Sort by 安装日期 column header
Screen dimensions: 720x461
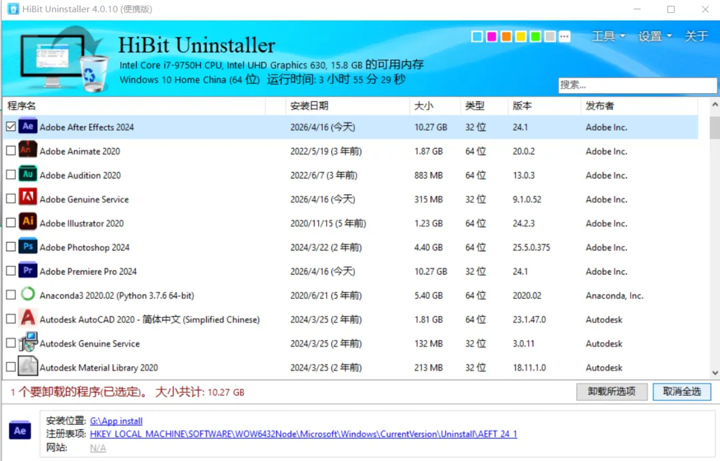[x=347, y=106]
